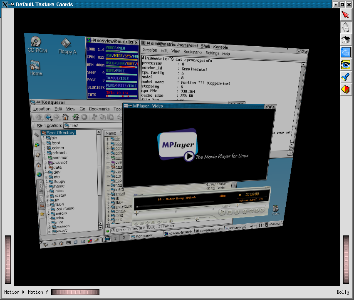Toggle camera projection with the cube icon
This screenshot has width=354, height=300.
(x=345, y=90)
